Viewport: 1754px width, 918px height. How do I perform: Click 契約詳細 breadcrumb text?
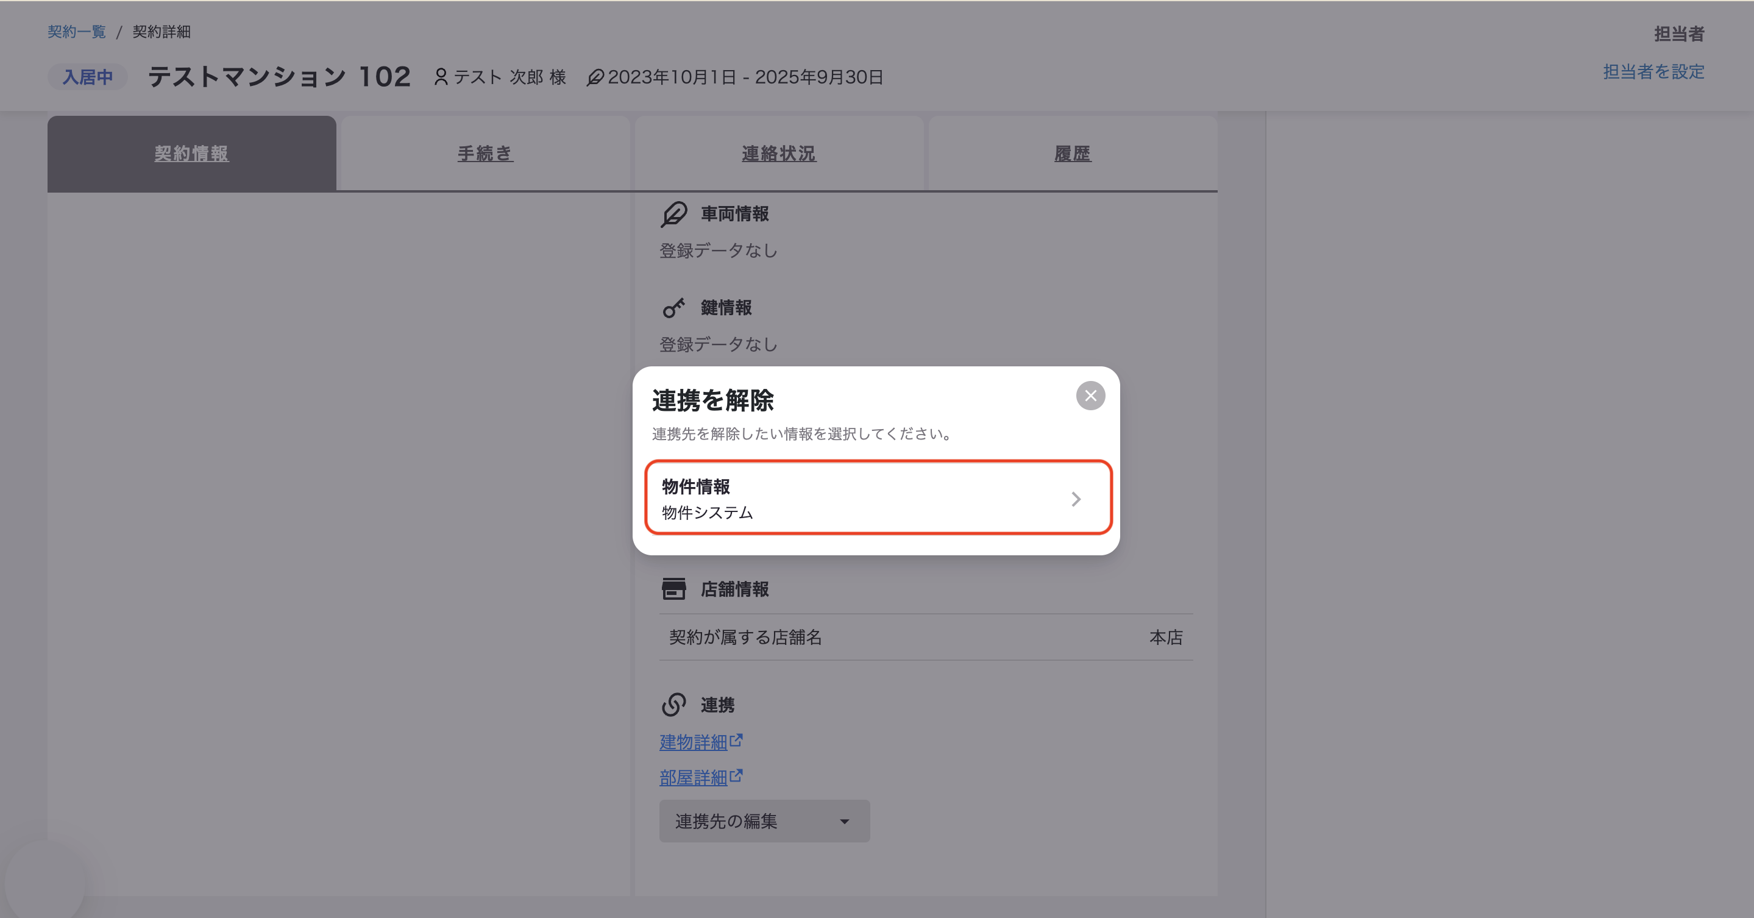(162, 32)
